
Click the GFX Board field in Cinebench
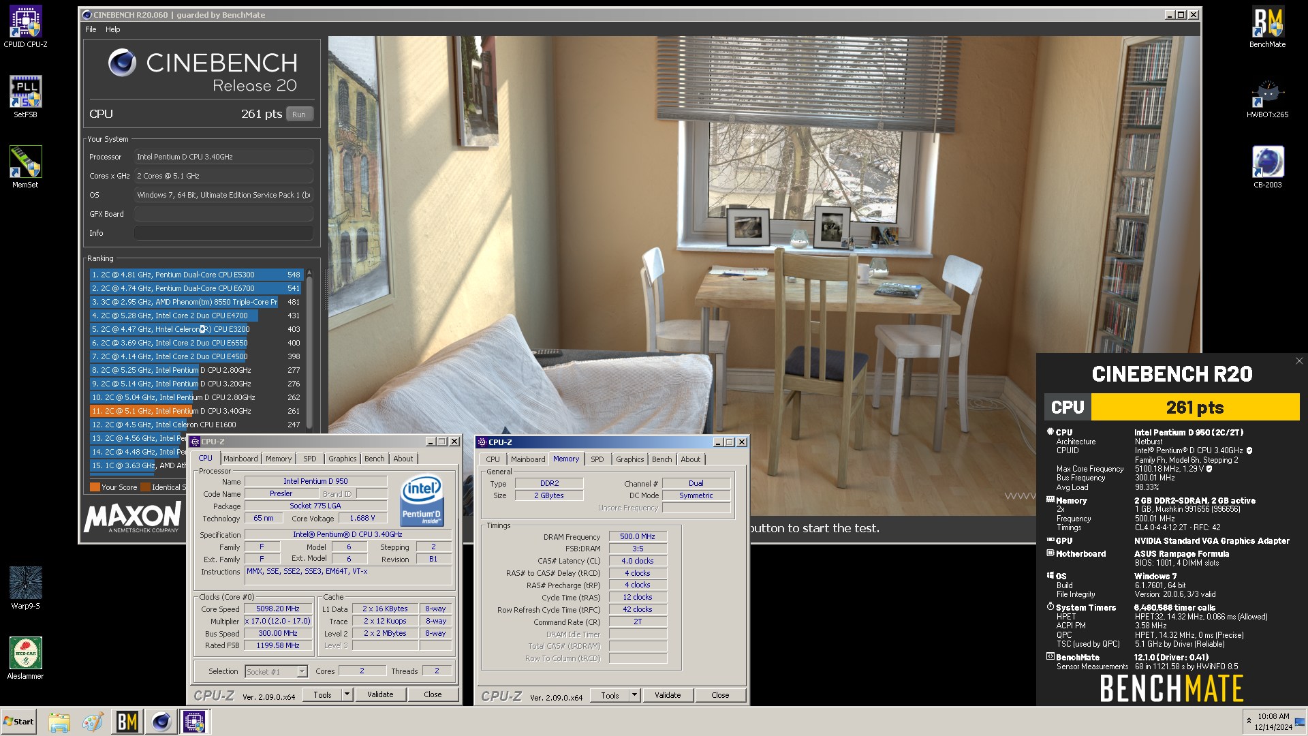pos(223,214)
